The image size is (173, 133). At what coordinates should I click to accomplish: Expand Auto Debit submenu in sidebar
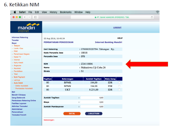pyautogui.click(x=19, y=83)
